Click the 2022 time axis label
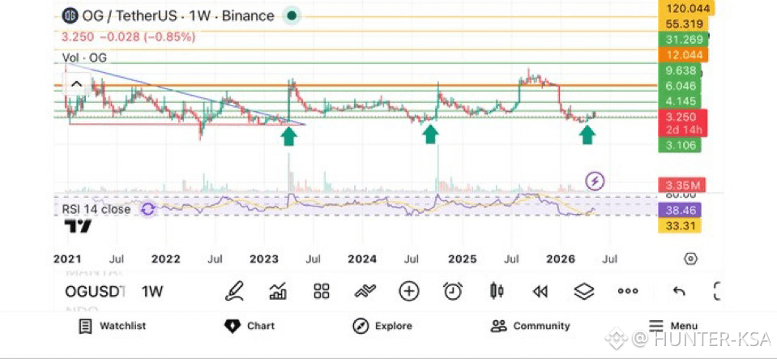This screenshot has height=359, width=777. (x=165, y=259)
